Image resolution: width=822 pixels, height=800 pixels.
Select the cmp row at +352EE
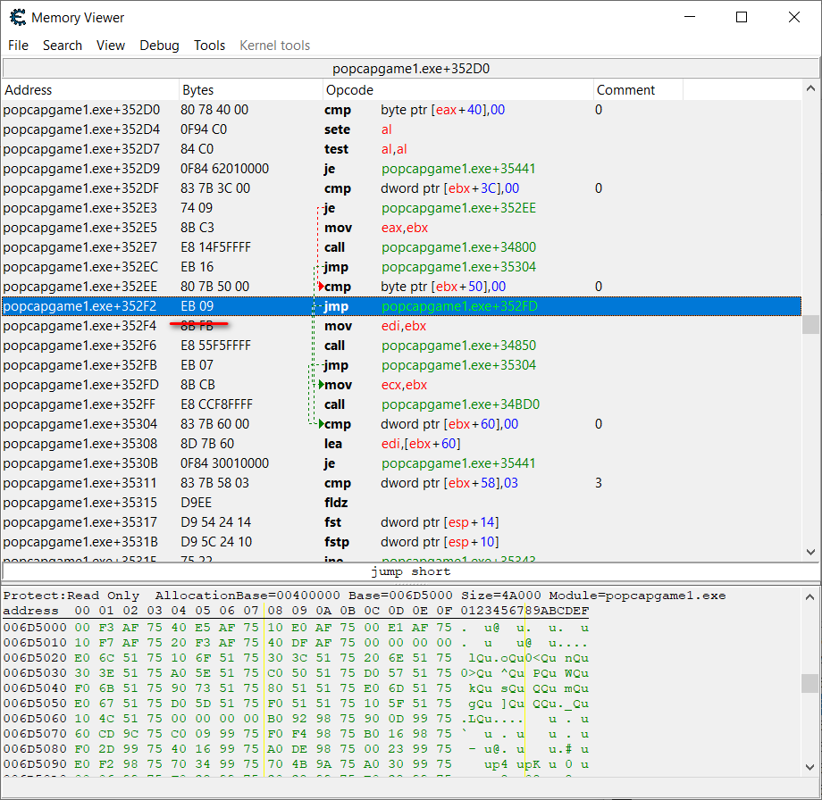click(401, 287)
